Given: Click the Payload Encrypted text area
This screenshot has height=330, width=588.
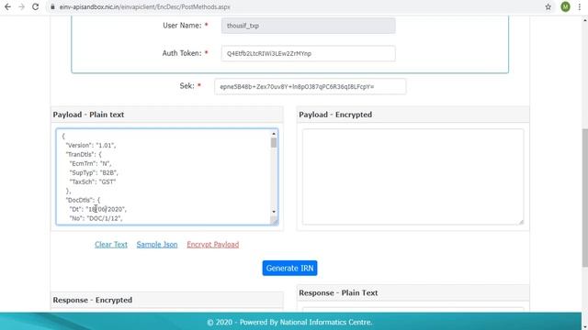Looking at the screenshot, I should coord(413,177).
